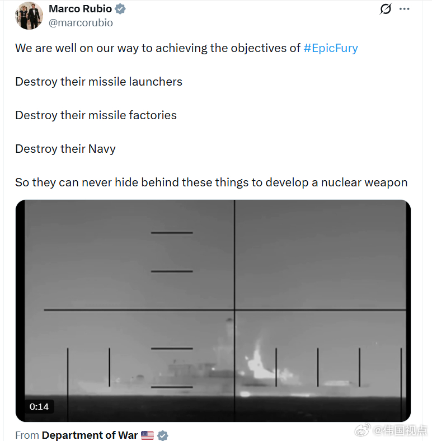The image size is (432, 441).
Task: Open Marco Rubio's profile picture
Action: coord(29,16)
